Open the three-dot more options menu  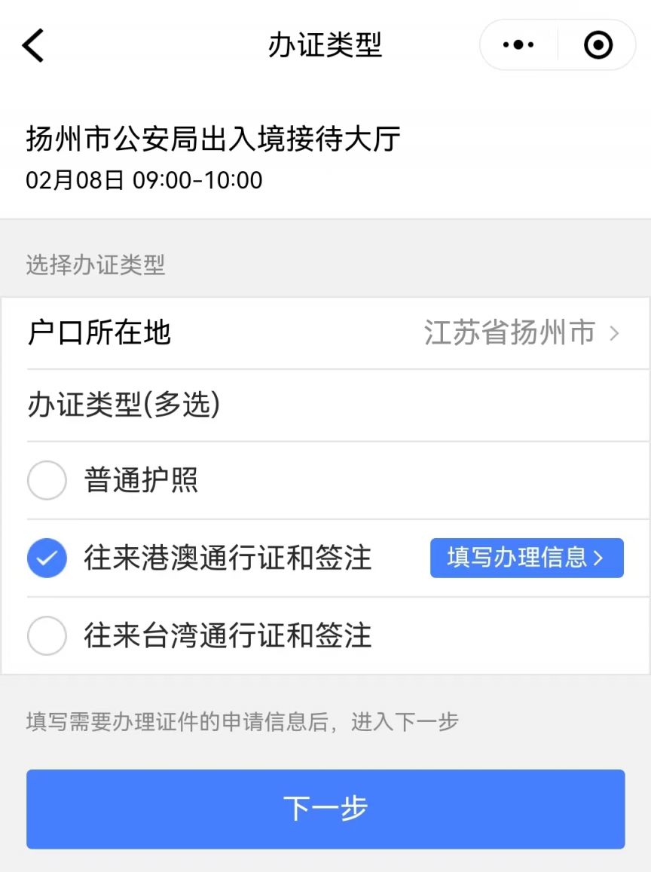(x=518, y=45)
